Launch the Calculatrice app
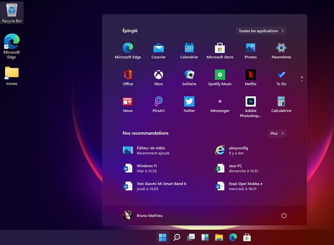Image resolution: width=334 pixels, height=245 pixels. [x=281, y=102]
